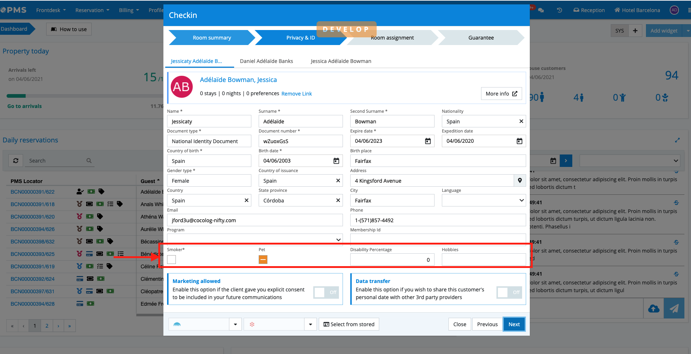Switch to Daniel Adélaïde Banks tab
This screenshot has height=354, width=691.
266,61
